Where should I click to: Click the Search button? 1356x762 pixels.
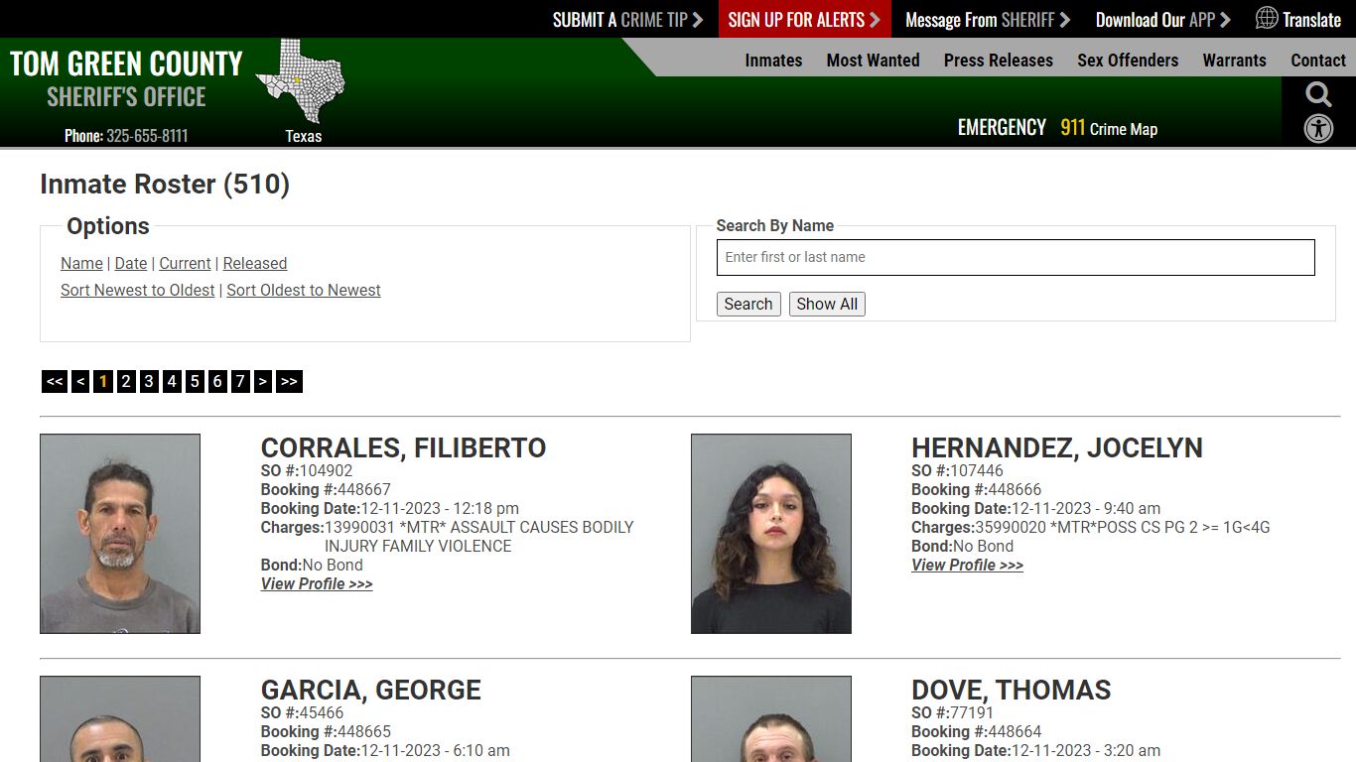coord(748,304)
